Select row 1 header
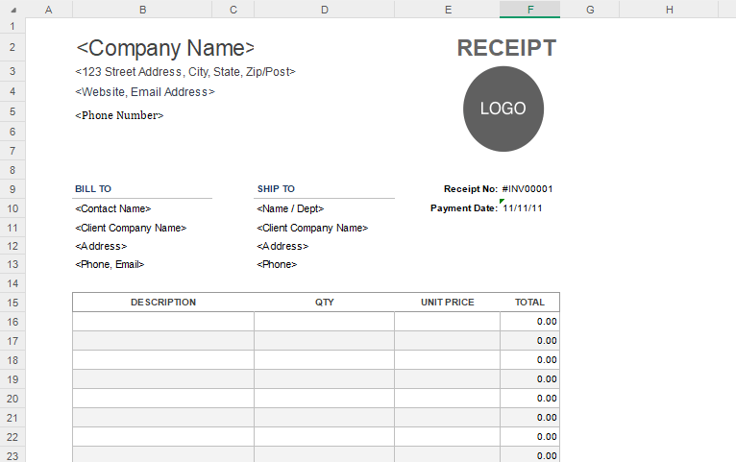 tap(12, 26)
